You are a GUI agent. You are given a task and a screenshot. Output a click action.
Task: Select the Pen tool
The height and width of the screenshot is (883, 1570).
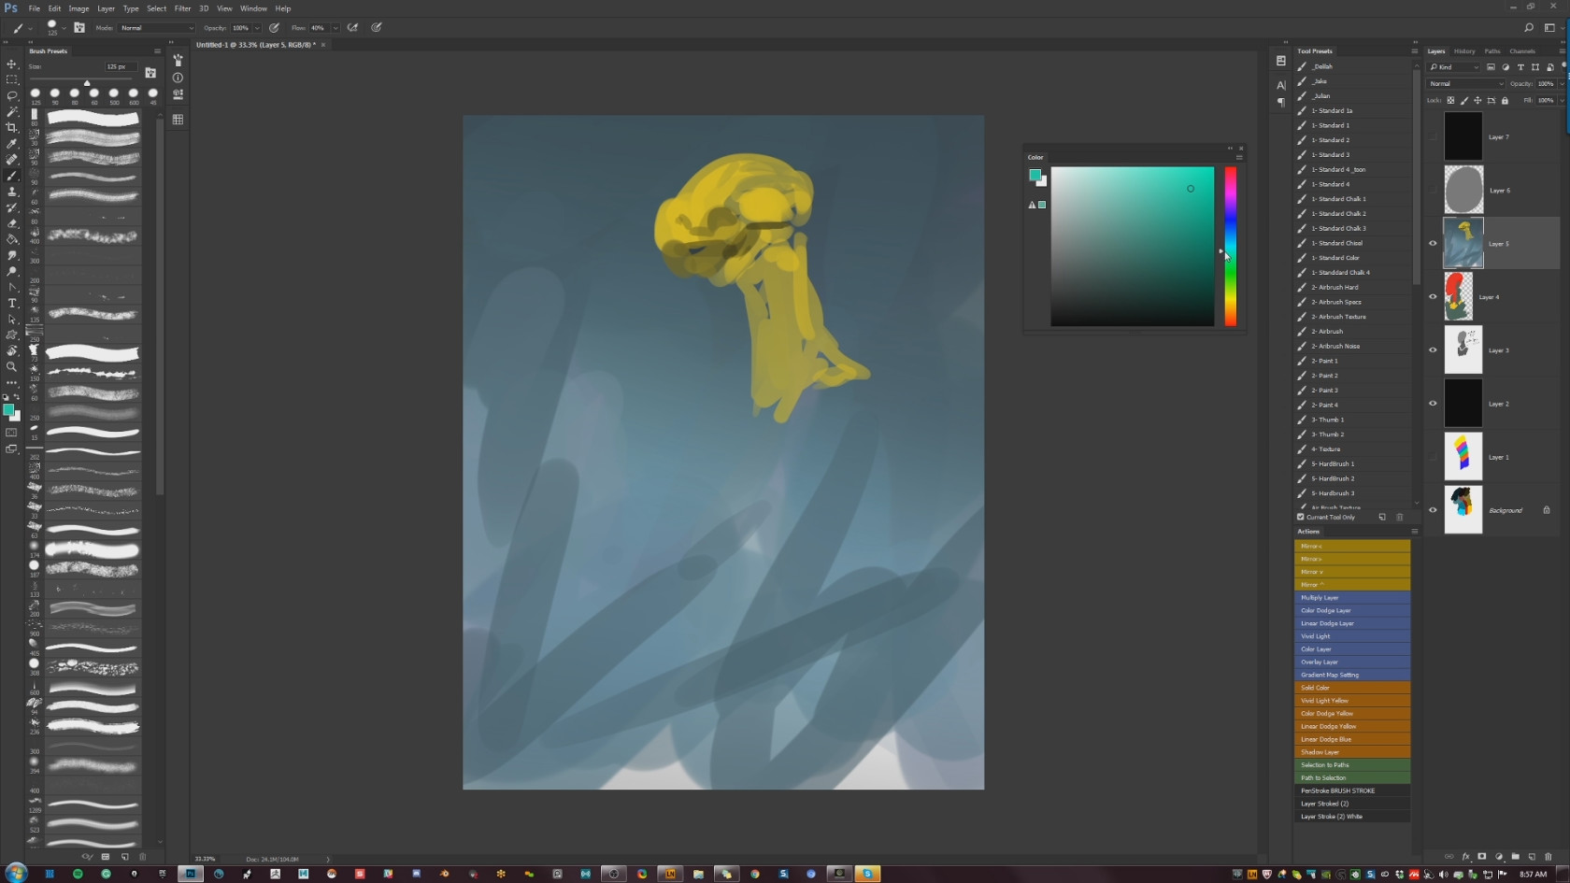[x=12, y=287]
